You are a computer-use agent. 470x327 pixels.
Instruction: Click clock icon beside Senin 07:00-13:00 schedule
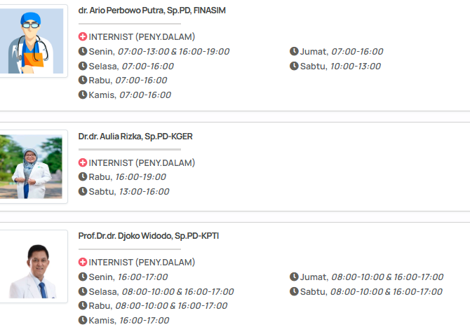coord(83,52)
